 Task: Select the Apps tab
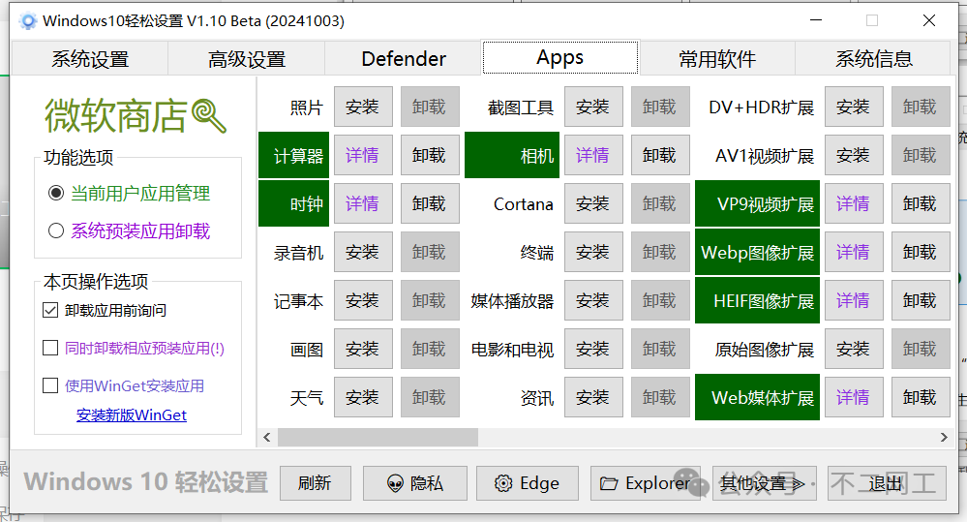tap(560, 57)
